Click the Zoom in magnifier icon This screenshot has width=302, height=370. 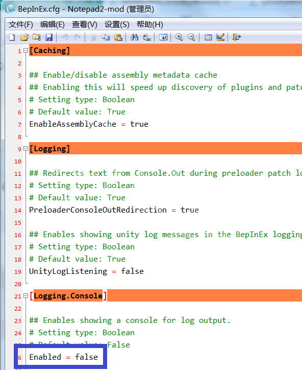point(179,37)
